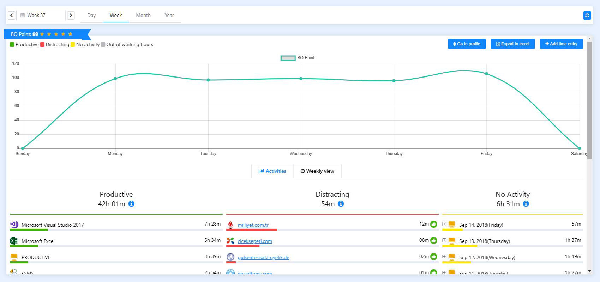Toggle thumbs-up rating for ciceksepeti.com
This screenshot has height=282, width=600.
[434, 240]
